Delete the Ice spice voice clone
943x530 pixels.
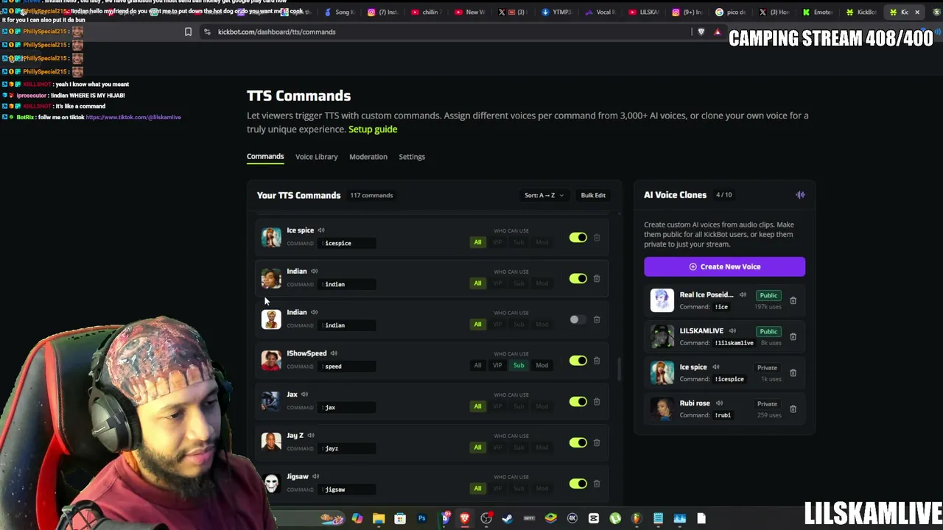click(793, 372)
